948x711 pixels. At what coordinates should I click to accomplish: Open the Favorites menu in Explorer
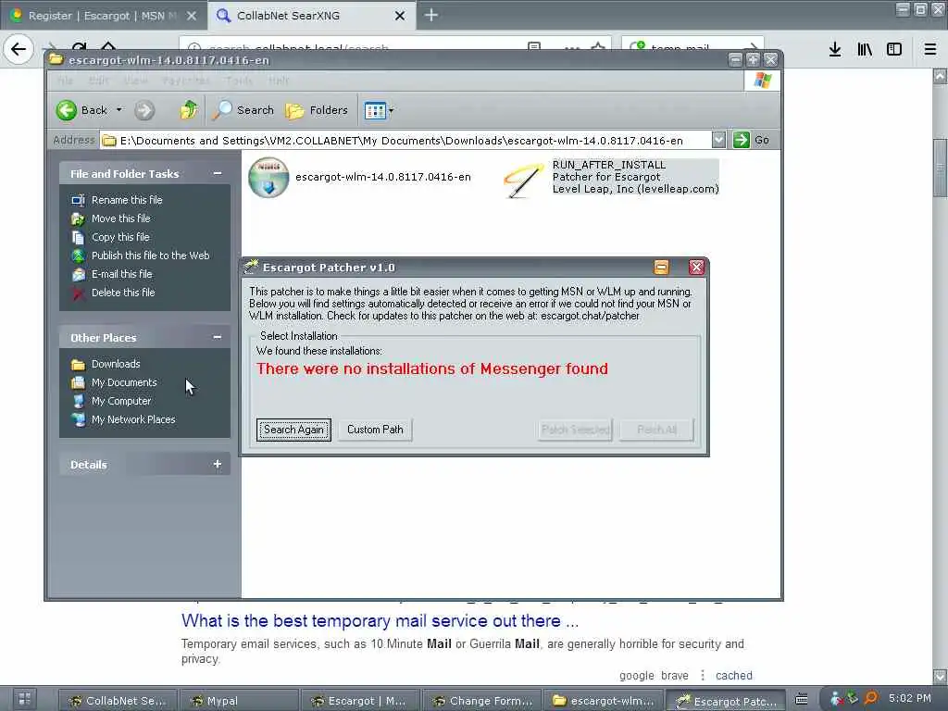pos(185,81)
